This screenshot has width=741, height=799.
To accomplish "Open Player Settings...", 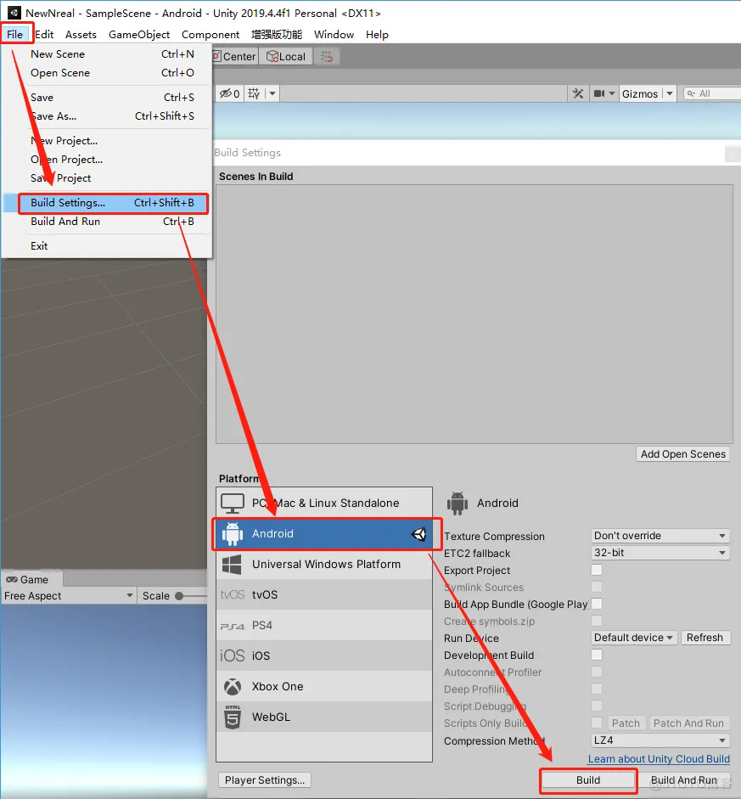I will (265, 780).
